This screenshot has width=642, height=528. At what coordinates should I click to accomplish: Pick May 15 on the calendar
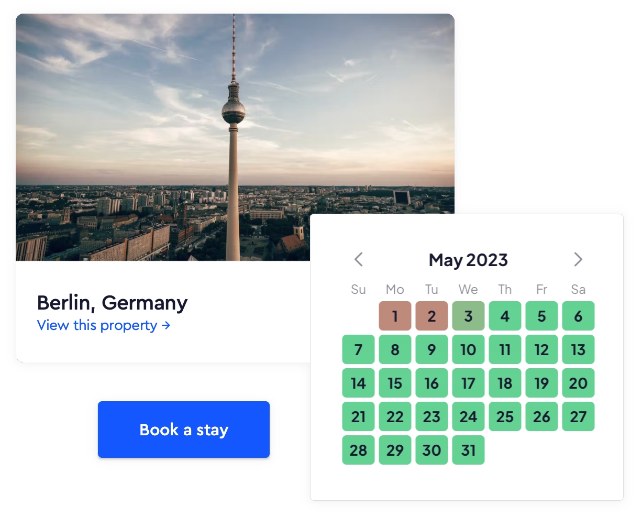coord(395,383)
